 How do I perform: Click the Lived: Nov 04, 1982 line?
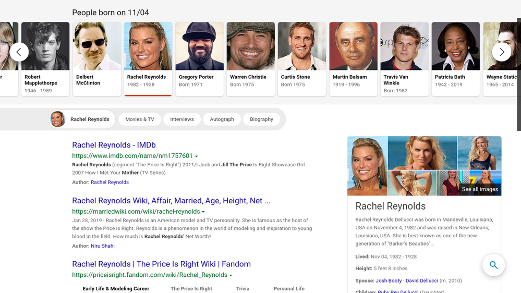[386, 257]
